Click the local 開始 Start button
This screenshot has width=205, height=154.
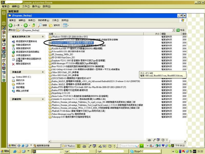click(x=5, y=151)
